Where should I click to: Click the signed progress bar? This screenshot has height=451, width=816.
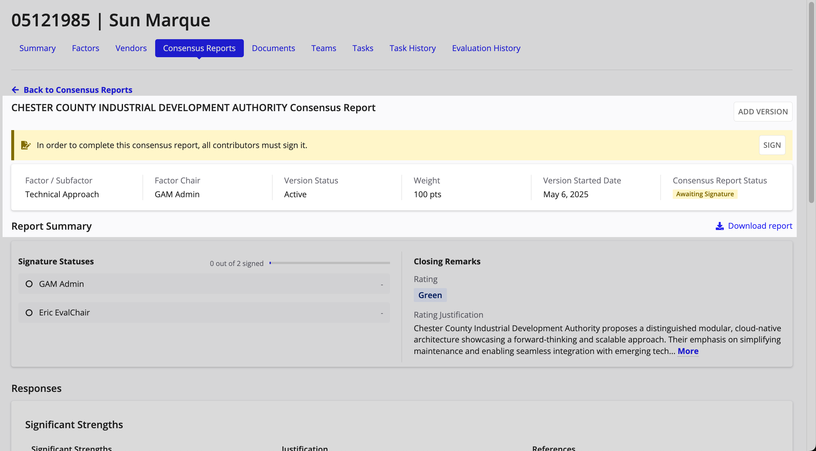click(x=330, y=263)
